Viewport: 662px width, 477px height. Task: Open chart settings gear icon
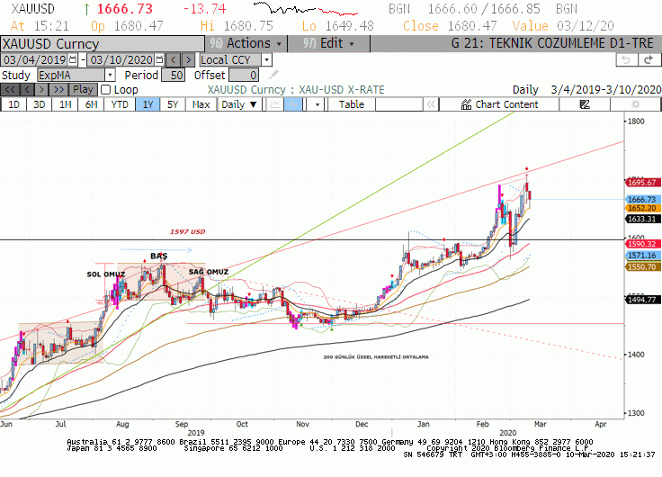pyautogui.click(x=635, y=104)
